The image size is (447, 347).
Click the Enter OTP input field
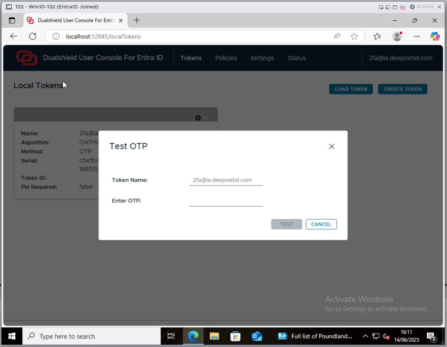(x=226, y=201)
